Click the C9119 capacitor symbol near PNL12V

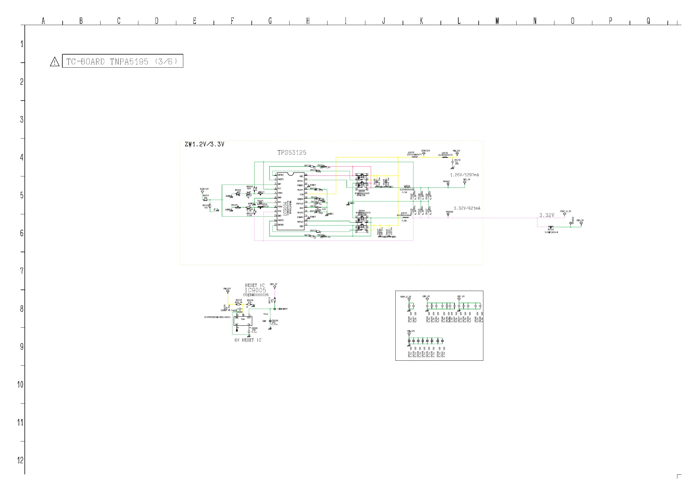click(x=452, y=162)
